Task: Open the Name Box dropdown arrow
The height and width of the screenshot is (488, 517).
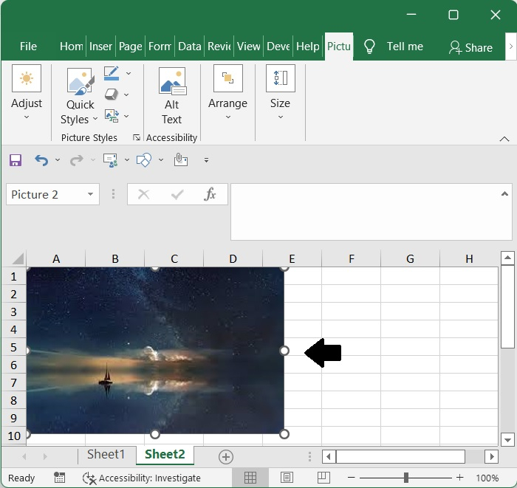Action: [x=90, y=195]
